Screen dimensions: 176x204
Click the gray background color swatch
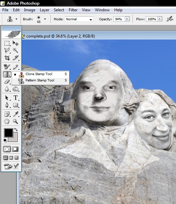[x=15, y=139]
